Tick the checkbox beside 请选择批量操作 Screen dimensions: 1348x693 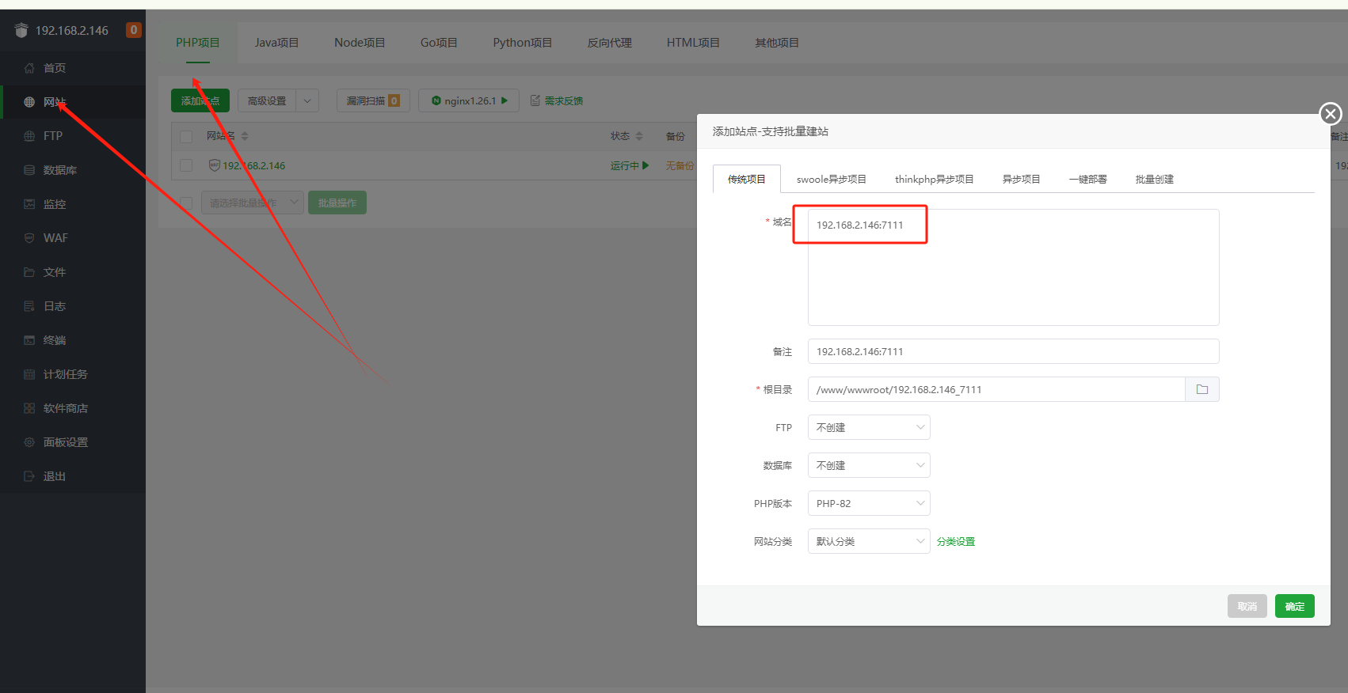(186, 203)
